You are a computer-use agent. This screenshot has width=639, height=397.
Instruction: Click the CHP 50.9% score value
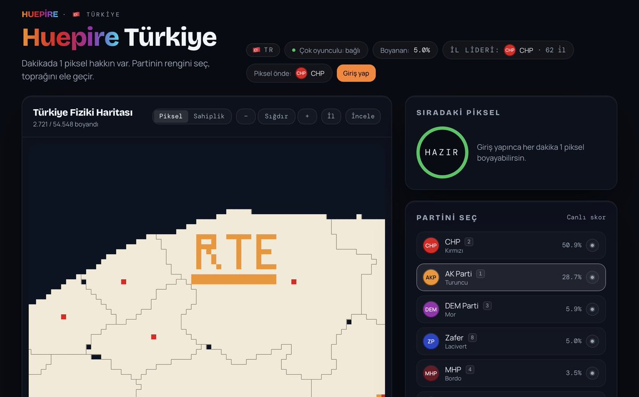click(571, 245)
